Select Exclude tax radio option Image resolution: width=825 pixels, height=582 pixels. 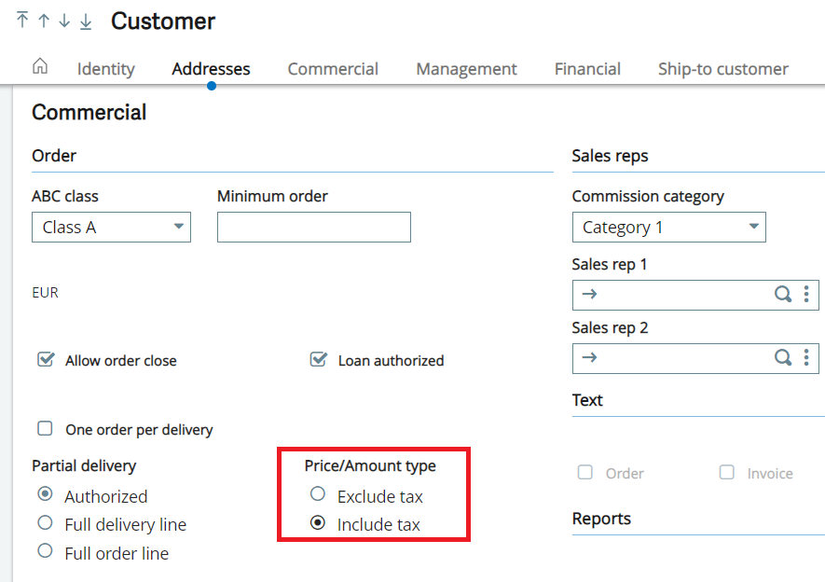pyautogui.click(x=318, y=494)
